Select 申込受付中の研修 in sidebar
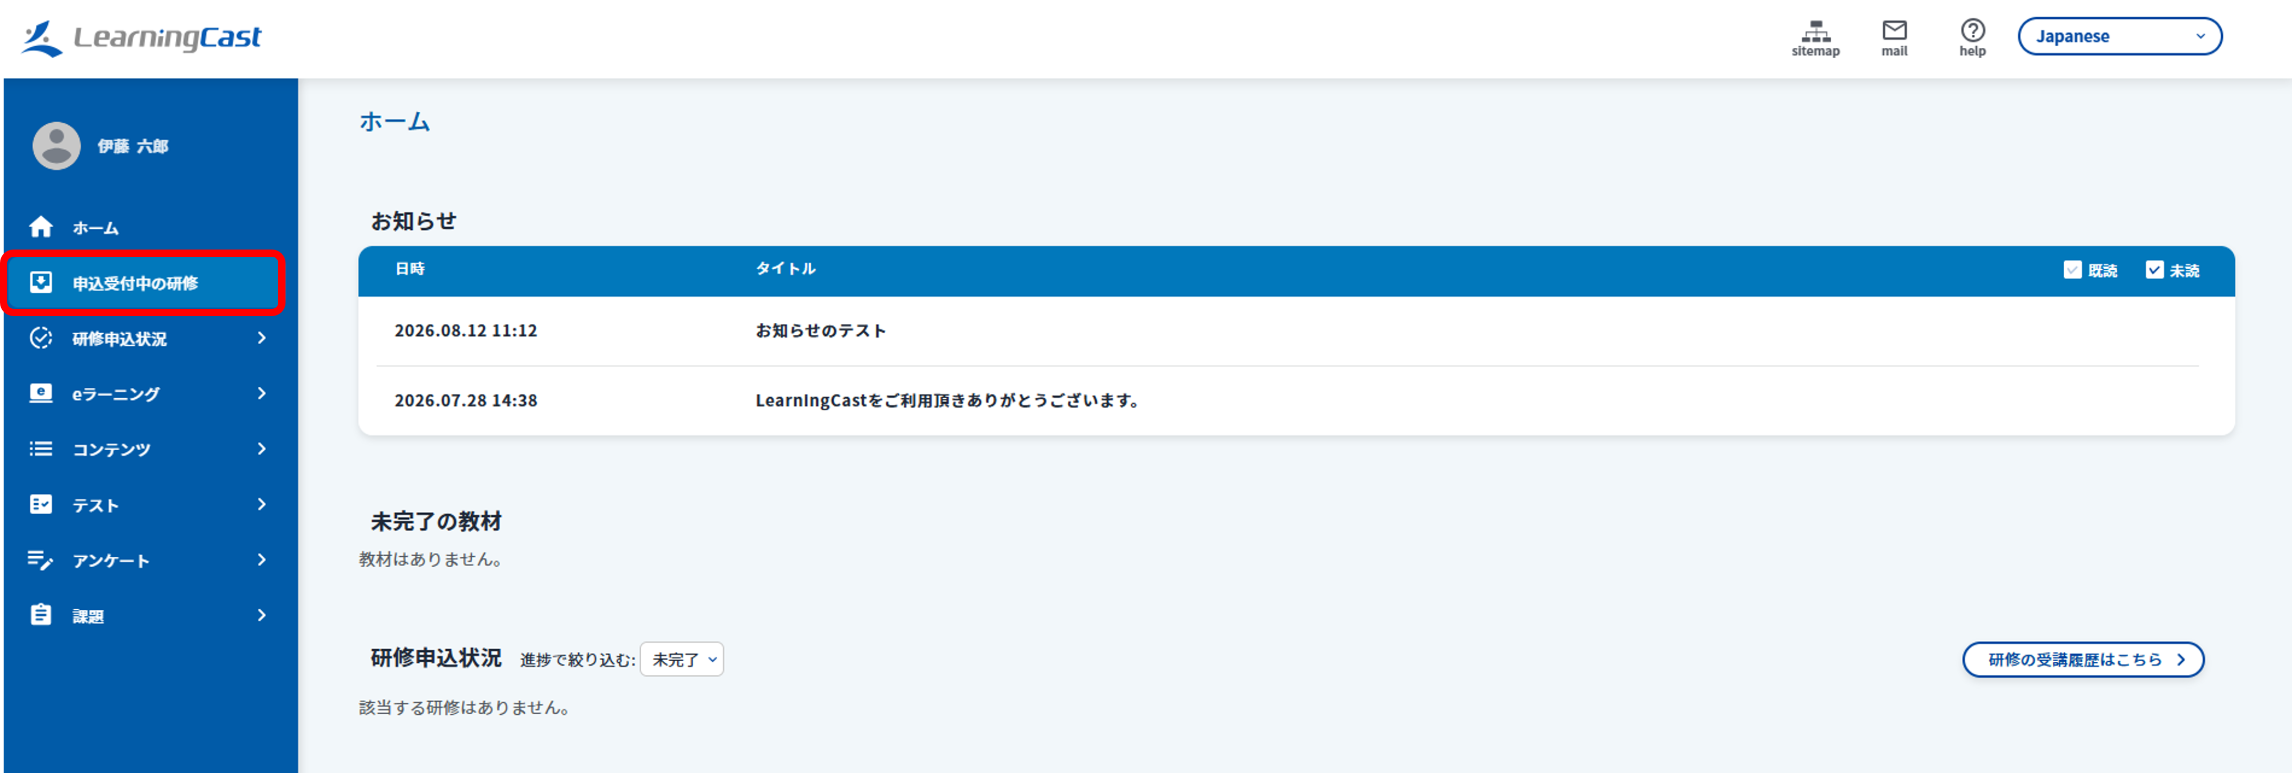The image size is (2292, 773). tap(143, 283)
